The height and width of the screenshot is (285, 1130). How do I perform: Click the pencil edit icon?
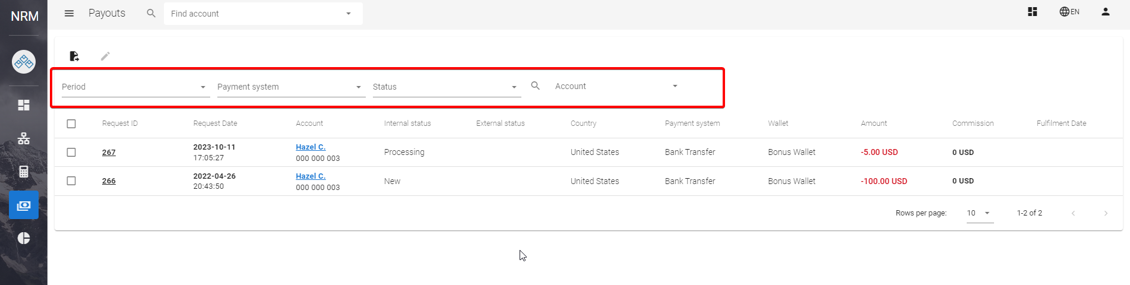point(105,56)
